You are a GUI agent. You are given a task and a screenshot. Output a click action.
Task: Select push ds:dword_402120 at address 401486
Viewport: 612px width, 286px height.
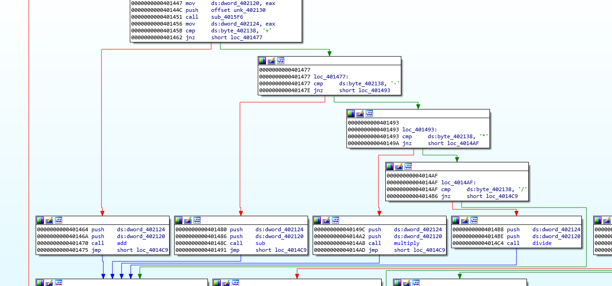click(239, 236)
